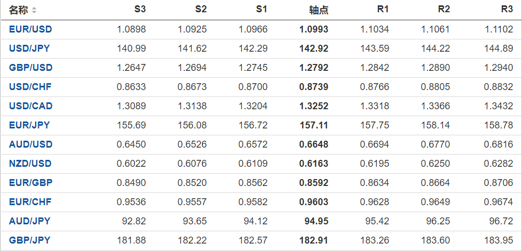Sort table by the 名称 column header
This screenshot has width=522, height=251.
coord(19,10)
